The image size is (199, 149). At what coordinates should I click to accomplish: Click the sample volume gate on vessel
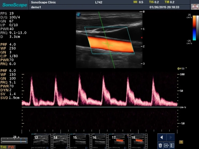click(x=108, y=44)
